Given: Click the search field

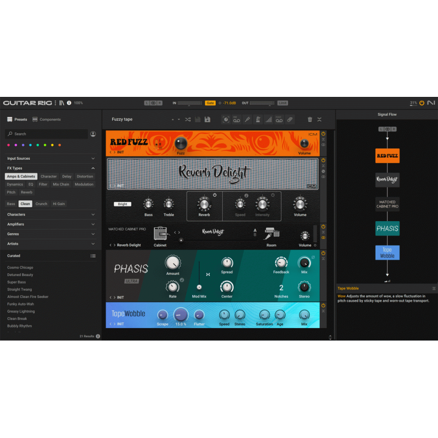Looking at the screenshot, I should pos(47,134).
